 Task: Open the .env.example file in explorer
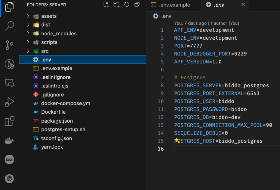pyautogui.click(x=82, y=68)
